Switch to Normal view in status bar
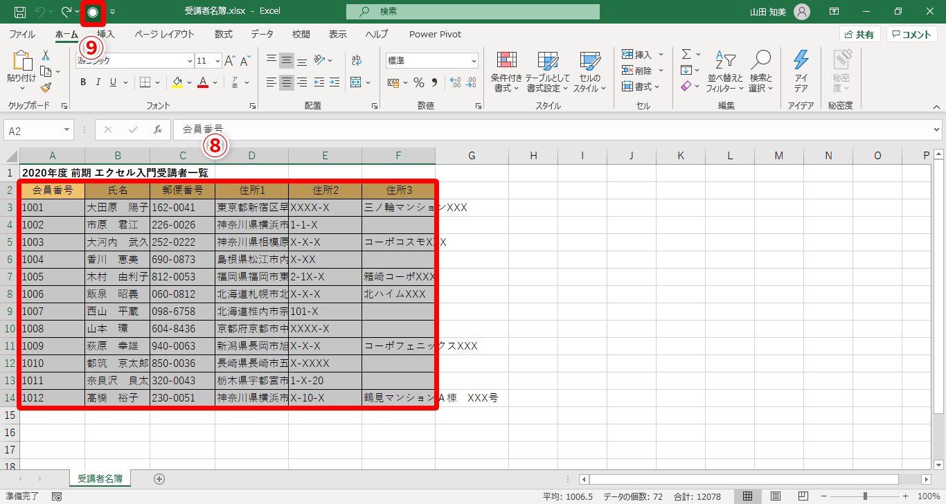 (748, 496)
